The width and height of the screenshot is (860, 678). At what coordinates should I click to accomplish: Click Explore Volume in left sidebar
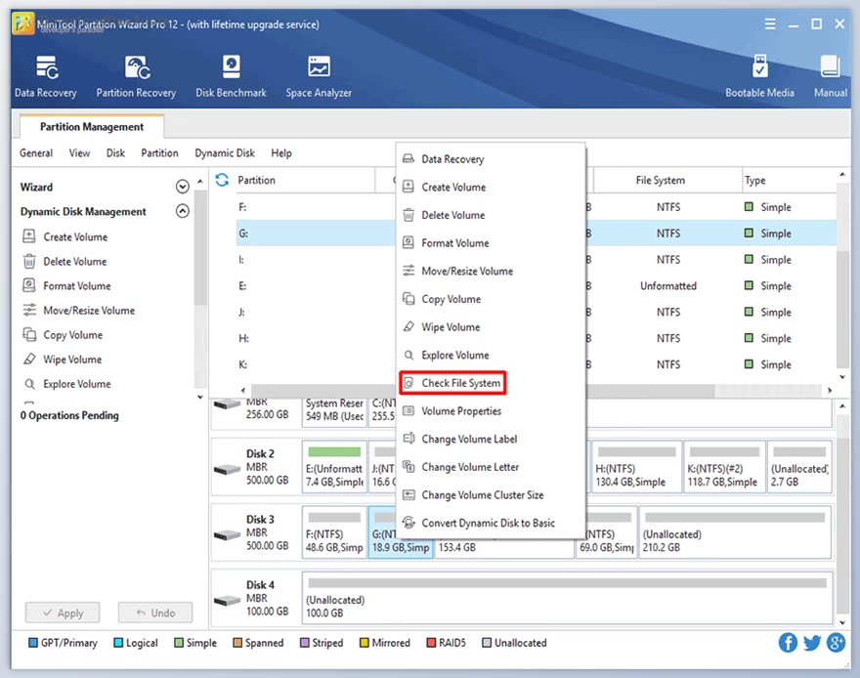(x=77, y=384)
